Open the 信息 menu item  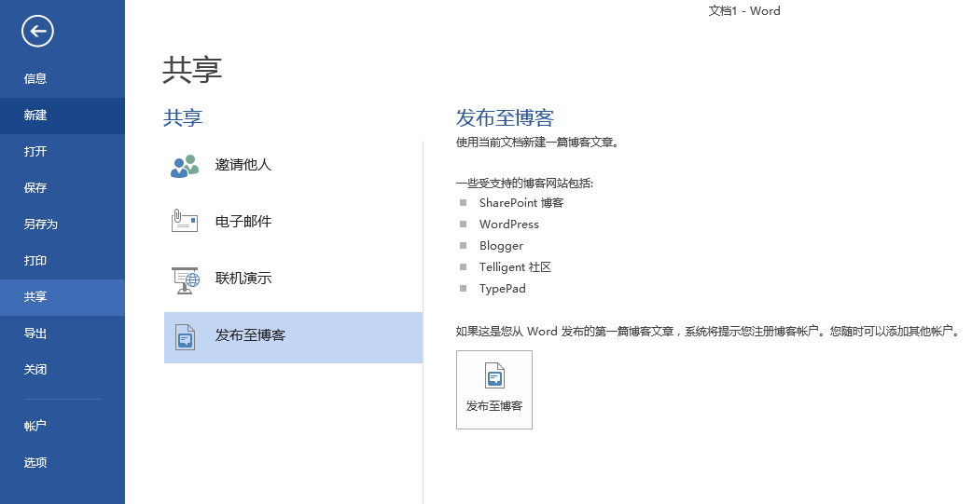62,78
